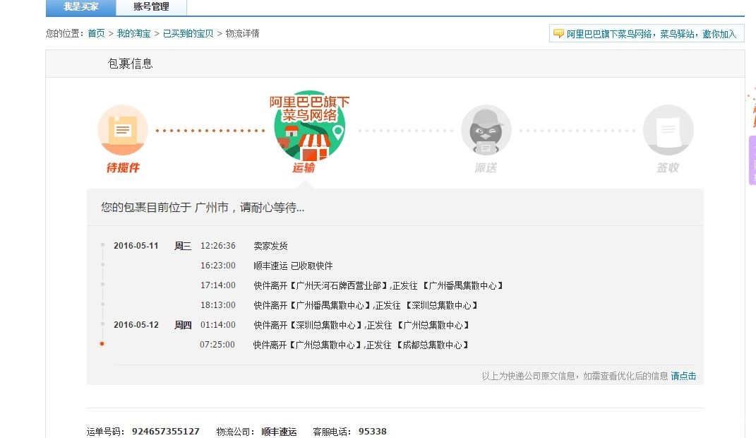The height and width of the screenshot is (438, 756).
Task: Click the timestamp 17:14:00
Action: pos(218,285)
